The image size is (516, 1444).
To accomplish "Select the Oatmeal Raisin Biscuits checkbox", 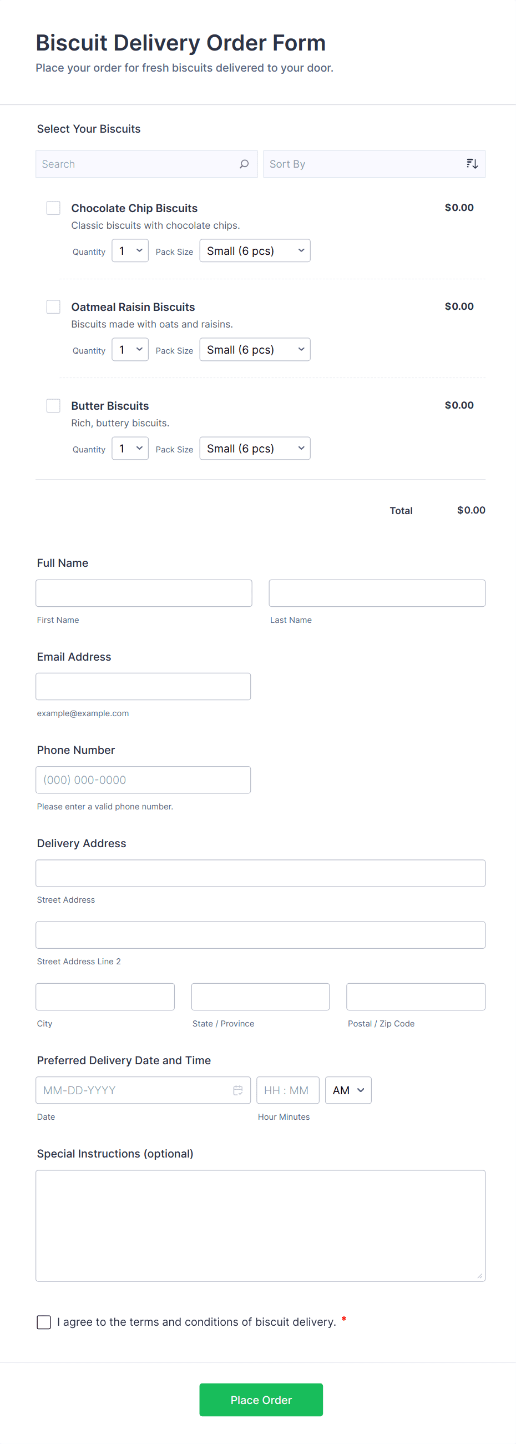I will [x=53, y=306].
